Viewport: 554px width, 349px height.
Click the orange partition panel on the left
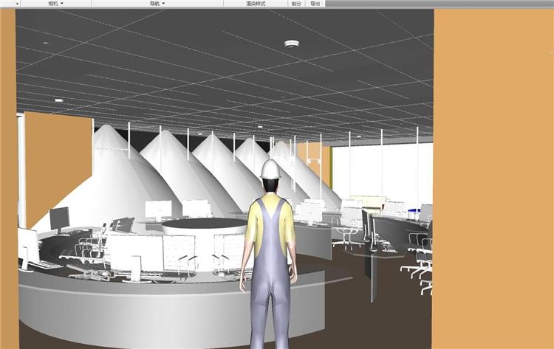(58, 159)
